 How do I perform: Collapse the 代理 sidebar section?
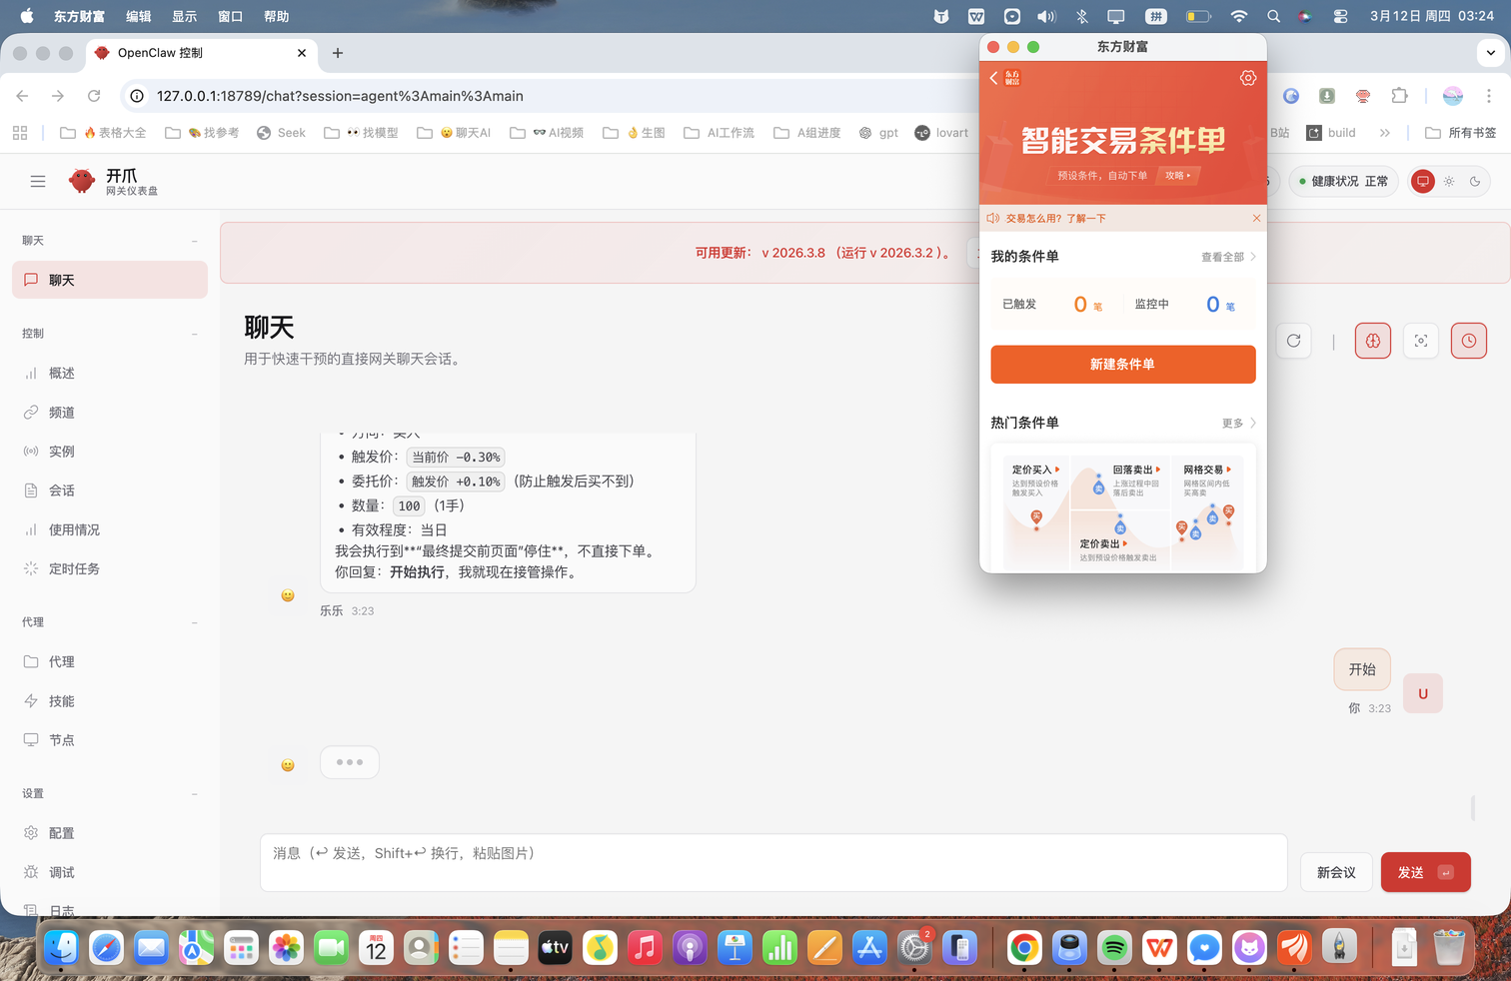tap(194, 622)
